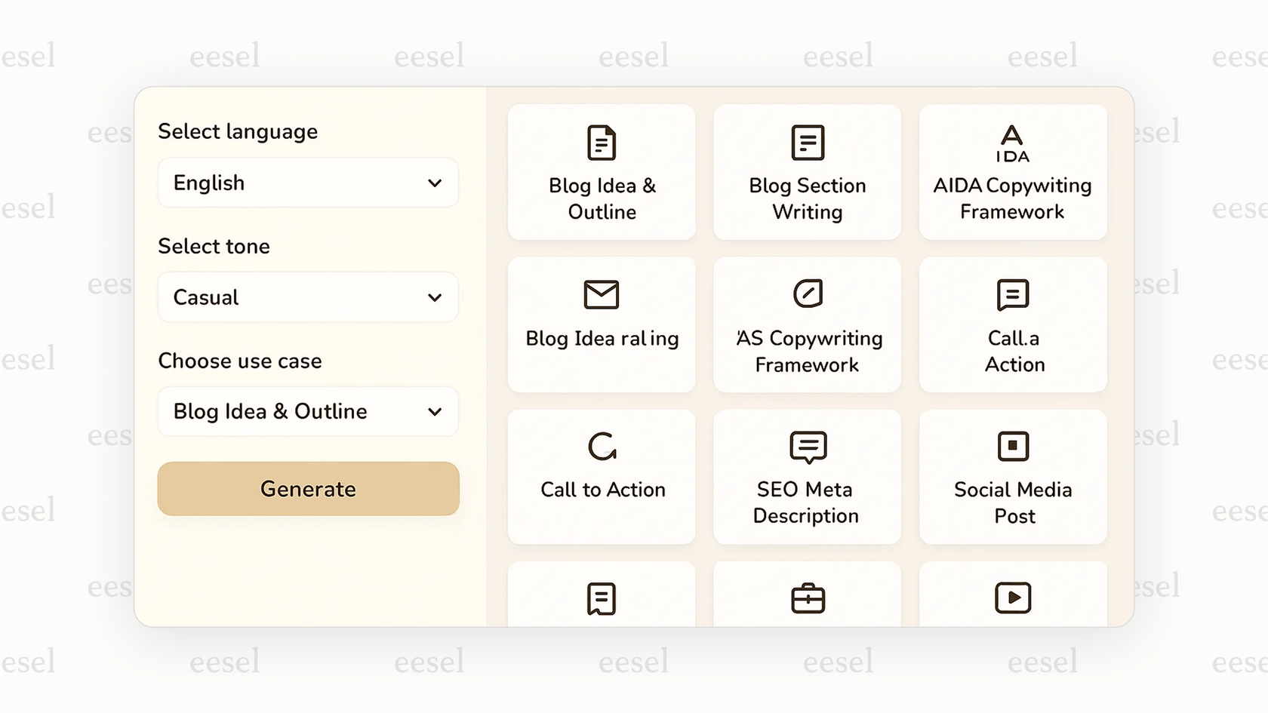
Task: Select the AIDA Copywriting Framework icon
Action: pos(1013,142)
